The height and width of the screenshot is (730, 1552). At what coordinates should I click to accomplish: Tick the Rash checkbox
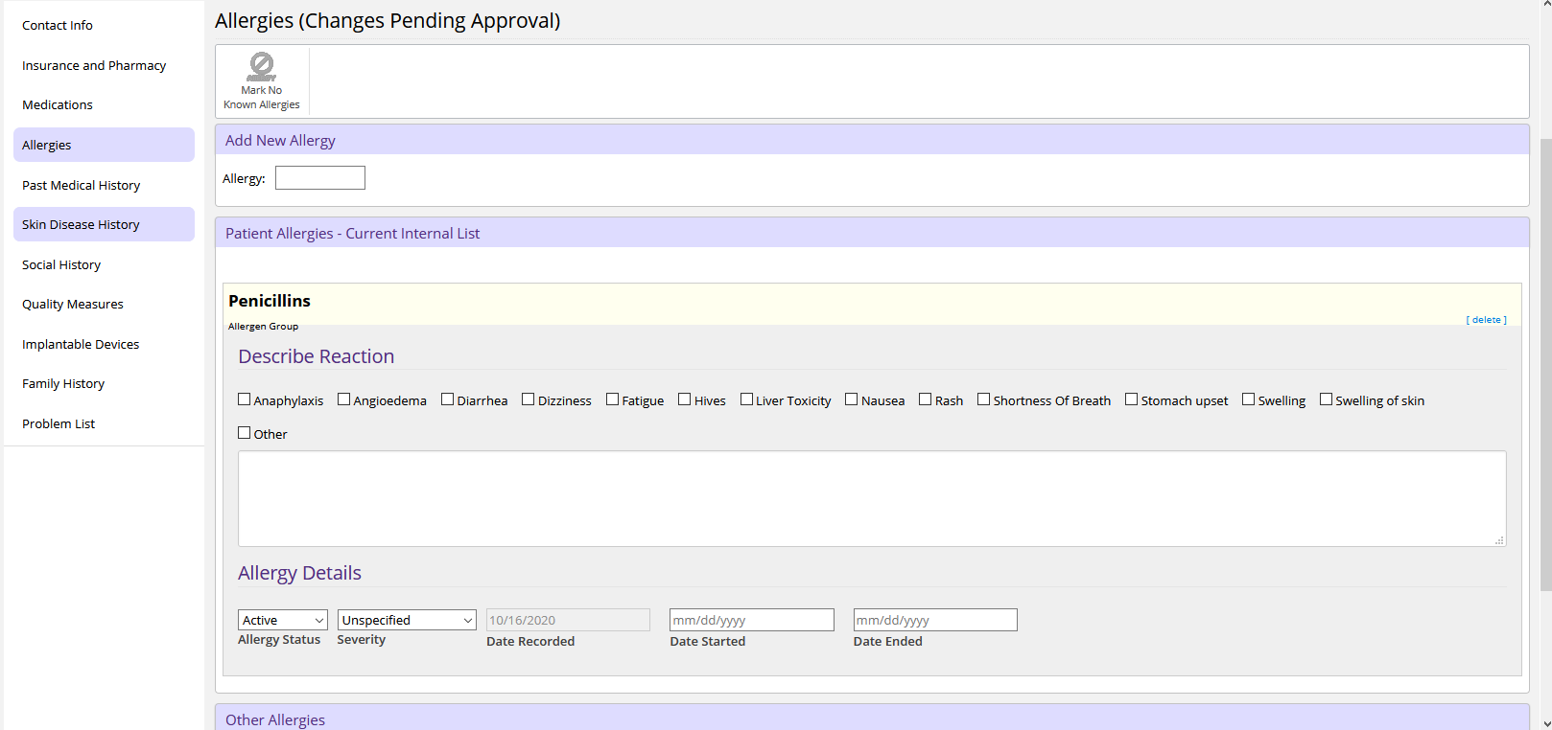926,399
